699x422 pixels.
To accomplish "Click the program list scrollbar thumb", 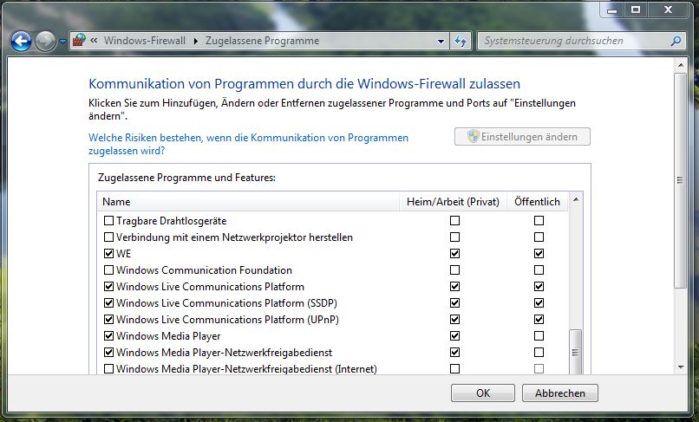I will tap(576, 353).
